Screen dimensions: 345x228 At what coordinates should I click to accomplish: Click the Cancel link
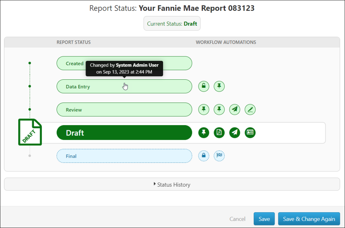(237, 219)
